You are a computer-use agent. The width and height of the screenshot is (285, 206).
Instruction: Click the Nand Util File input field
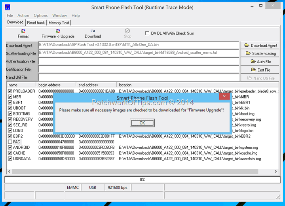click(139, 77)
